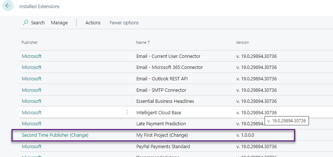Select Email - Microsoft 365 Connector name

[x=169, y=67]
